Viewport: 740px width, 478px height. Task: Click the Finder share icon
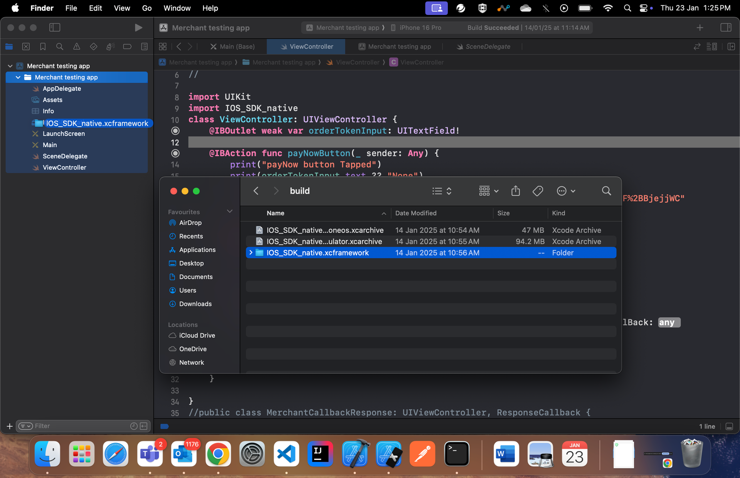click(x=515, y=191)
